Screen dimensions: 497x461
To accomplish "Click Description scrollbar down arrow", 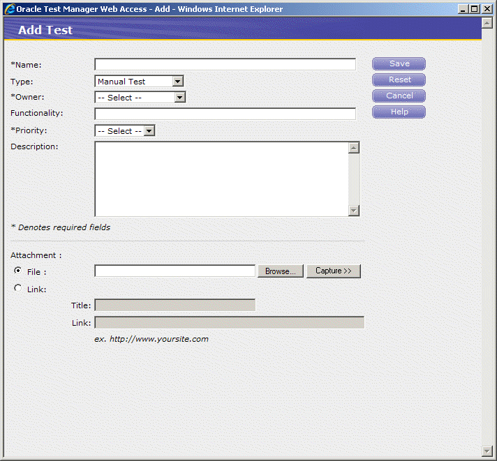I will (354, 210).
